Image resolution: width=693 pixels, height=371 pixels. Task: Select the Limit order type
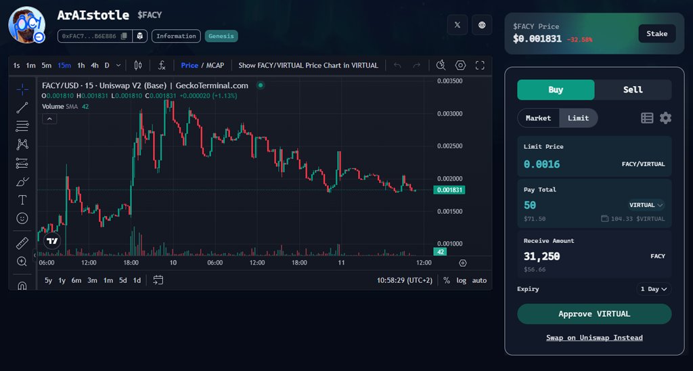coord(578,118)
